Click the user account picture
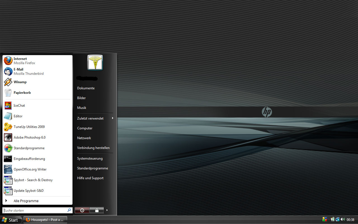358x224 pixels. point(95,62)
